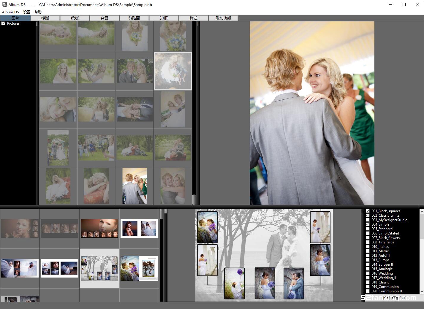Viewport: 424px width, 309px height.
Task: Select the bride resting on red cushion thumbnail
Action: click(x=96, y=186)
